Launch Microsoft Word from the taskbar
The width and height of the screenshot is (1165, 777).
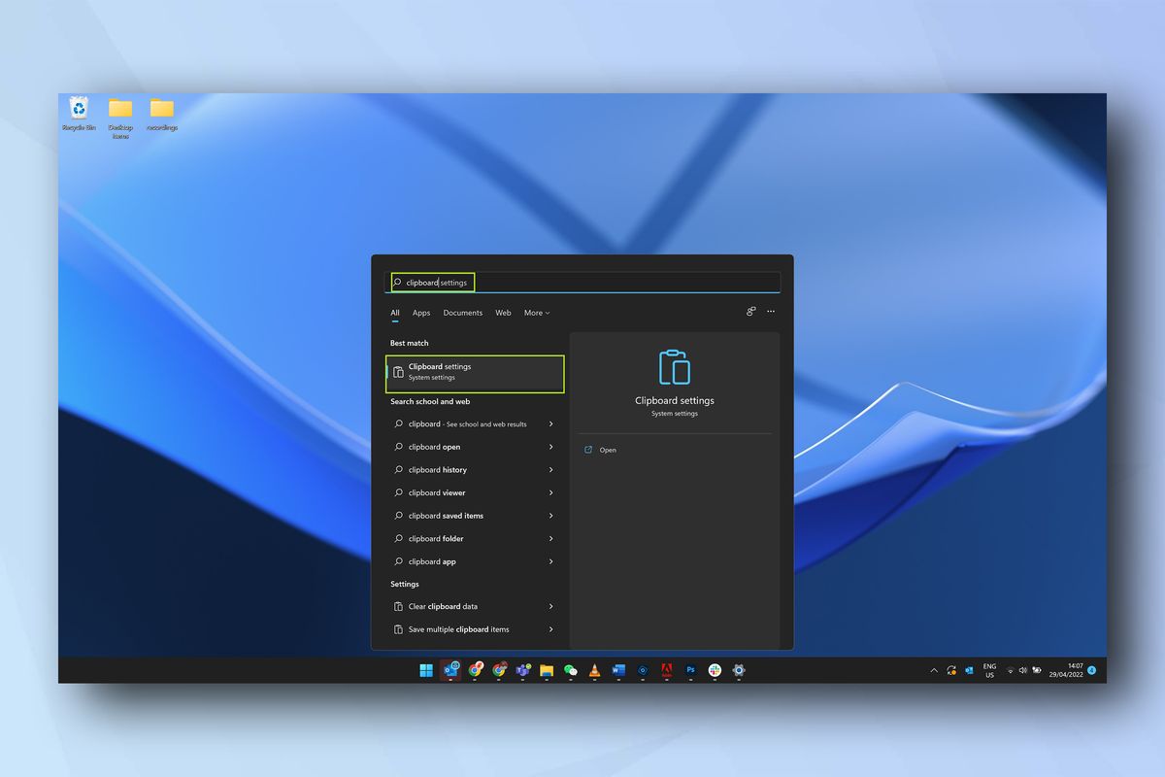tap(618, 670)
